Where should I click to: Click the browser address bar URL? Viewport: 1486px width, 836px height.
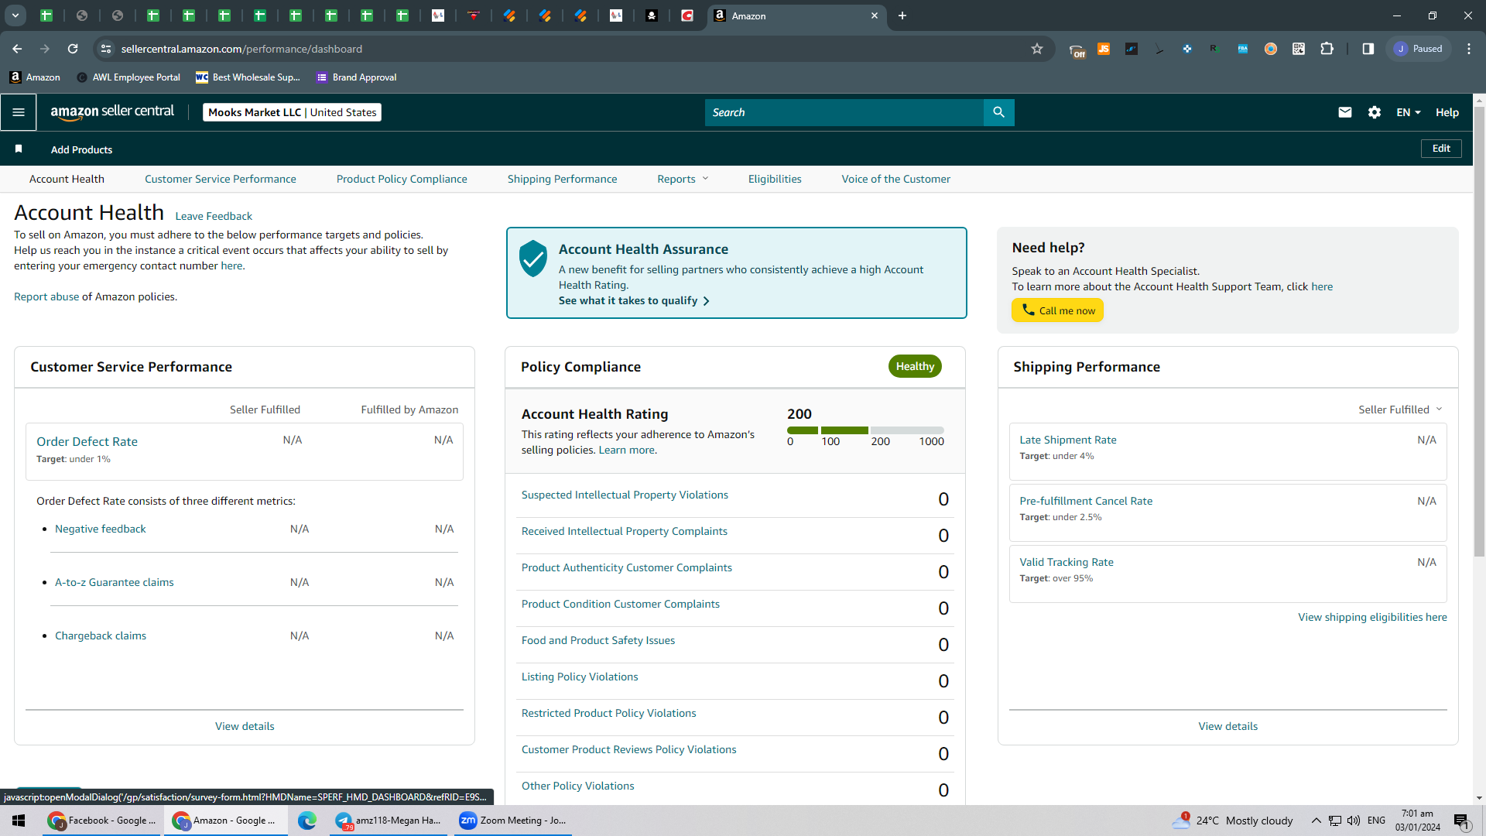241,49
